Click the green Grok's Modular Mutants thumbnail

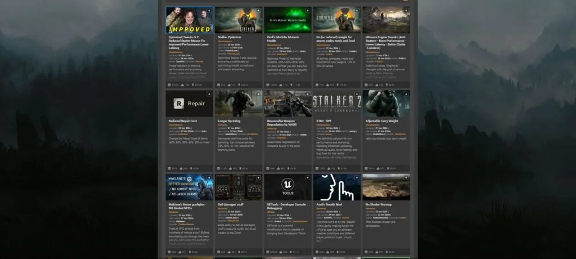point(287,20)
